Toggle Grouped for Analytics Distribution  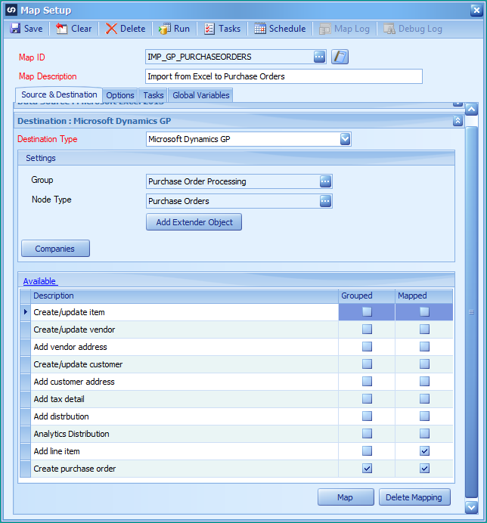[x=368, y=434]
